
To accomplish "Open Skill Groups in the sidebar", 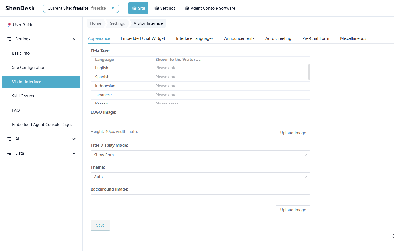I will point(23,96).
